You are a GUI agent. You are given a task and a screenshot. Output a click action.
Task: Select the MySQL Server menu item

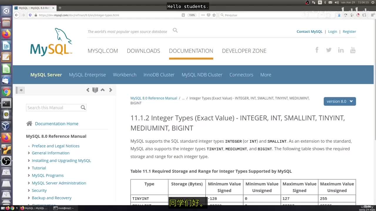pos(46,75)
